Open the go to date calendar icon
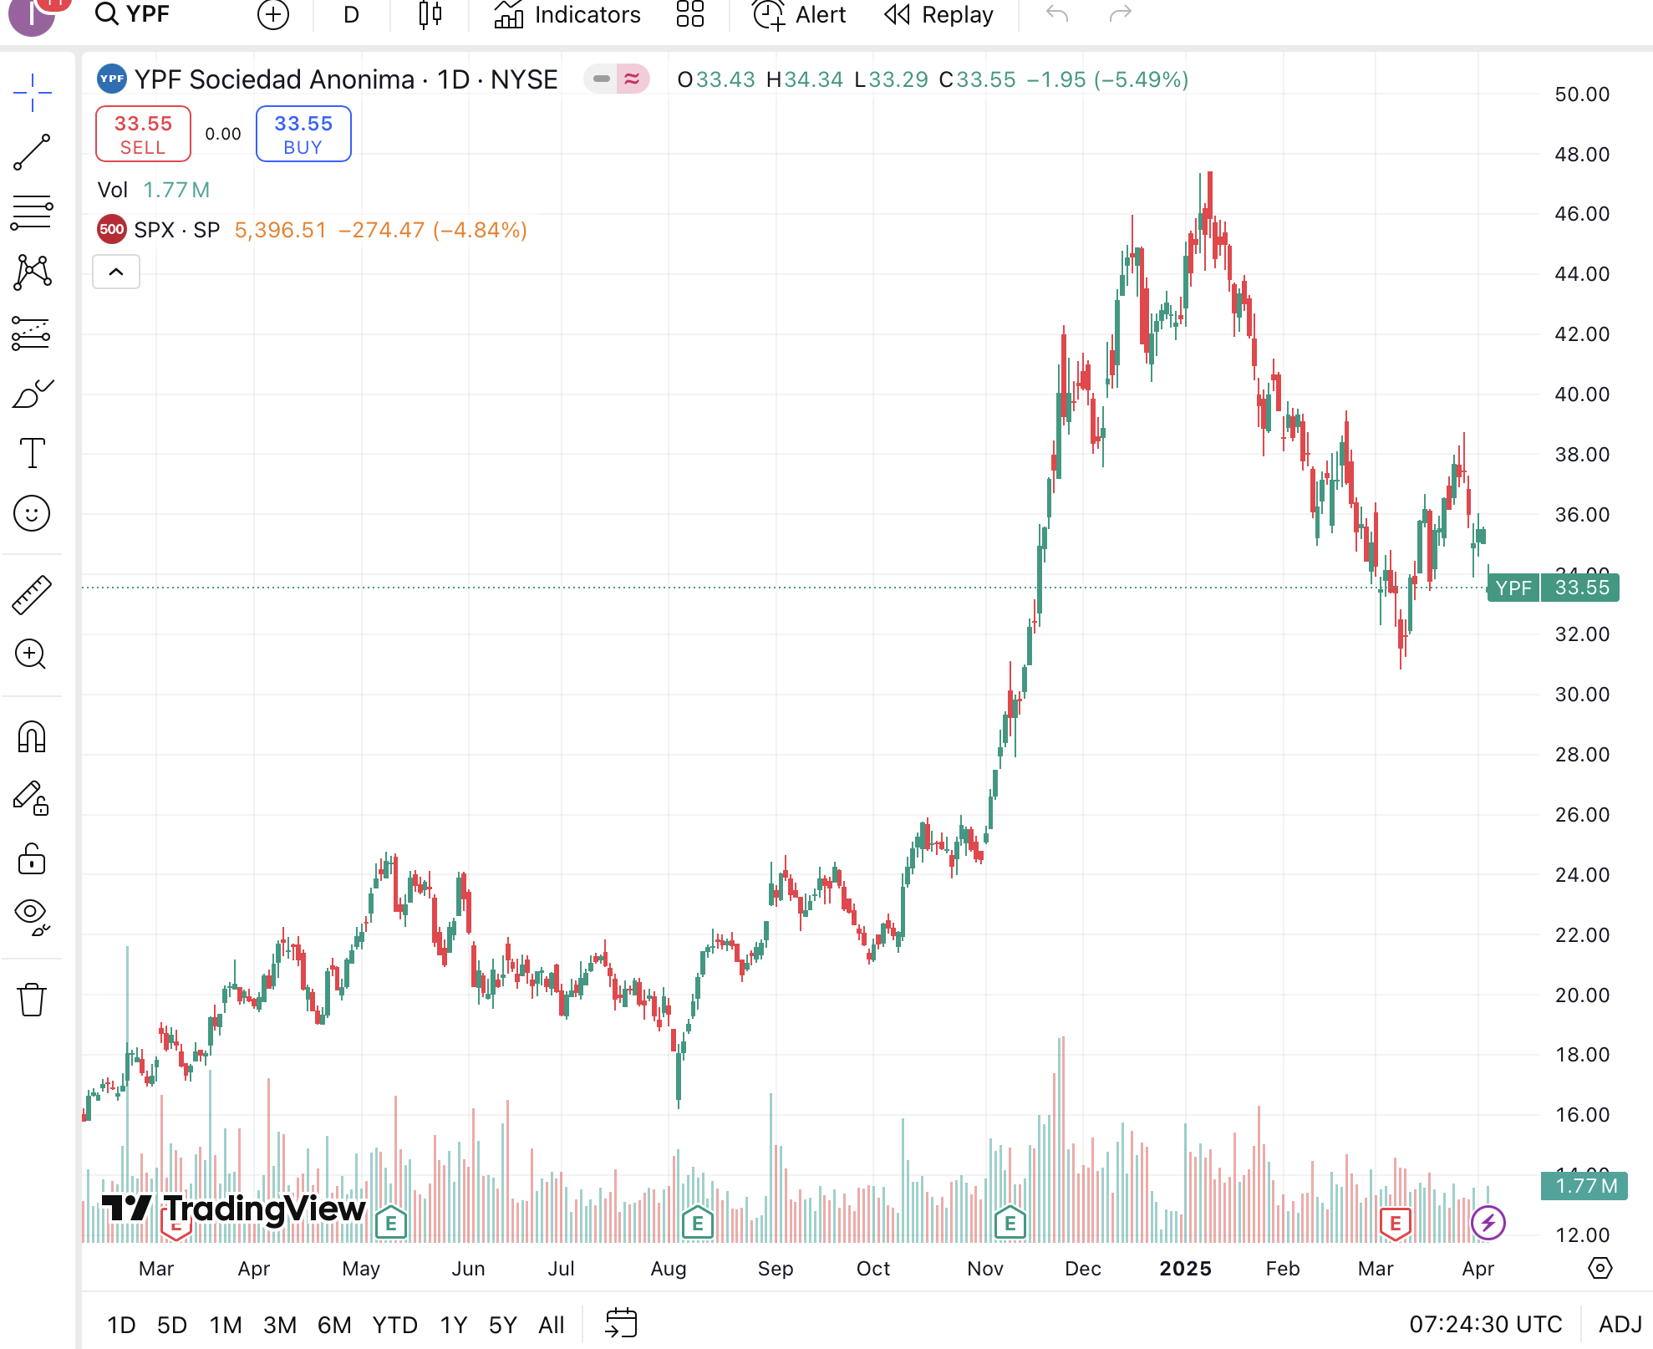 click(x=621, y=1324)
